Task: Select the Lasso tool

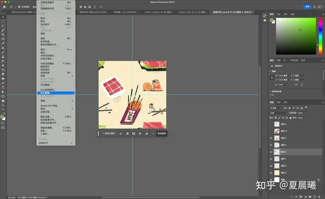Action: pyautogui.click(x=3, y=26)
